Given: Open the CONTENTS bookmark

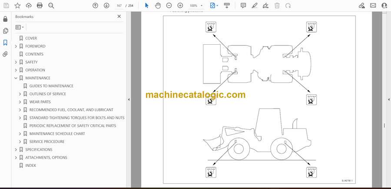Looking at the screenshot, I should click(34, 54).
